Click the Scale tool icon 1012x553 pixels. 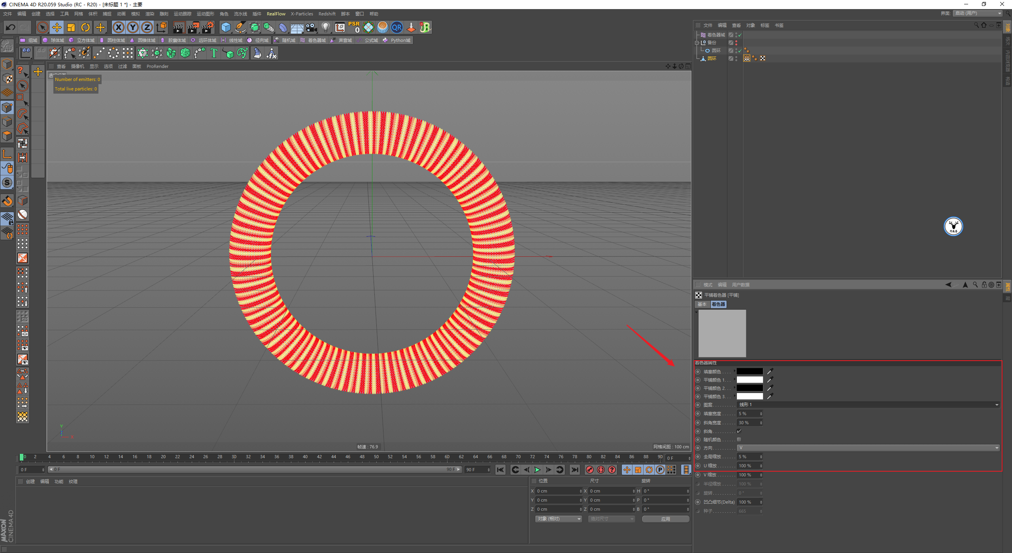(x=71, y=27)
